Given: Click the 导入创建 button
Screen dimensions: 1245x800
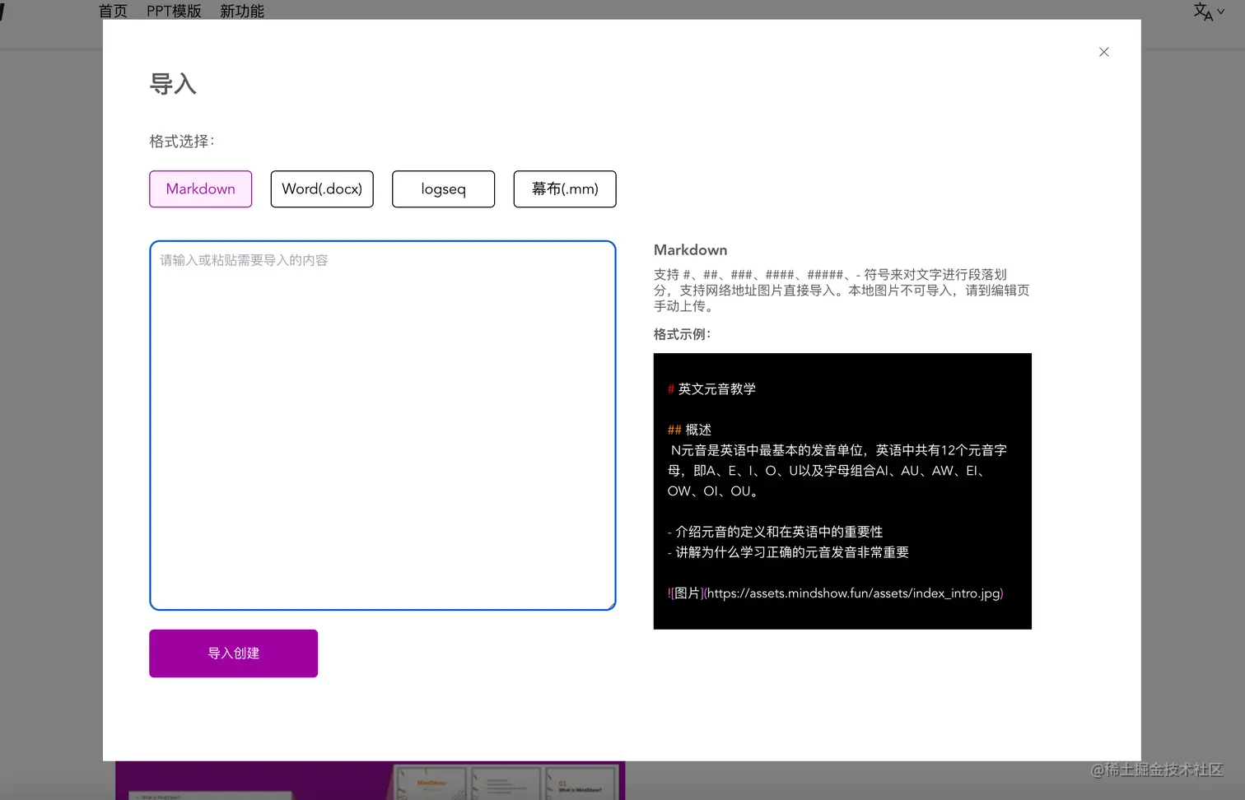Looking at the screenshot, I should (234, 653).
